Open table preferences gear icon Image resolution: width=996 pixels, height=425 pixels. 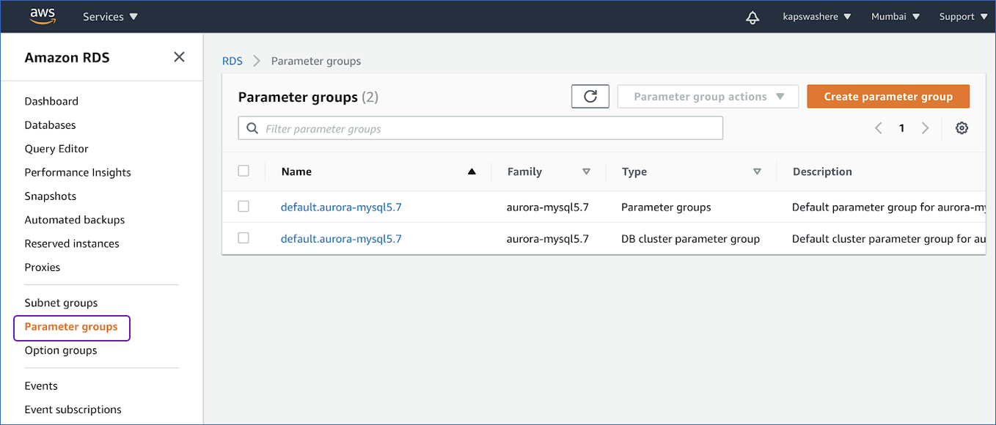[x=962, y=128]
